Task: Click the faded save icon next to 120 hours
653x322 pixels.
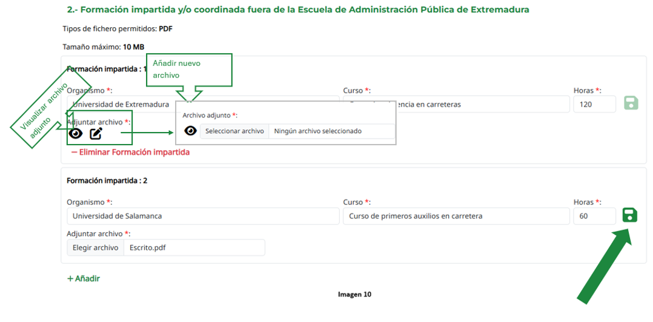Action: tap(631, 103)
